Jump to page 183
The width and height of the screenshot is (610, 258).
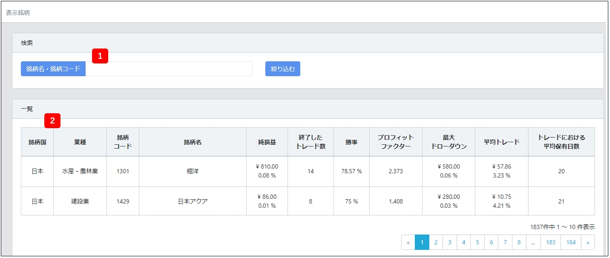(x=551, y=242)
